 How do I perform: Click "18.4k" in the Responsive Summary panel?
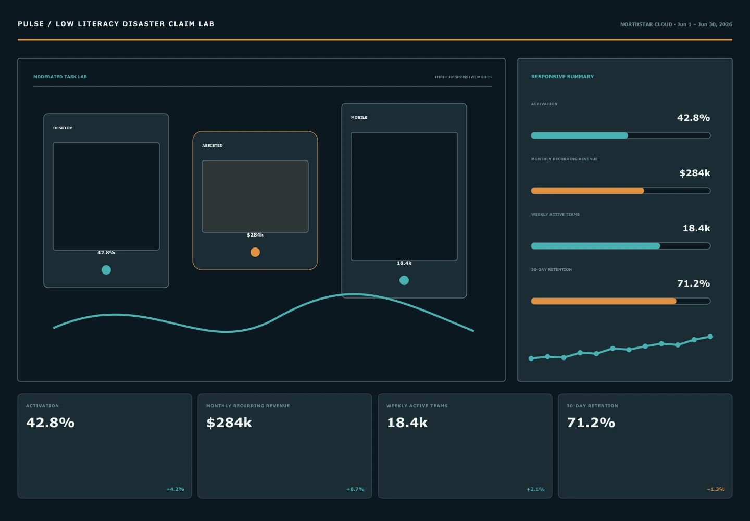point(696,228)
